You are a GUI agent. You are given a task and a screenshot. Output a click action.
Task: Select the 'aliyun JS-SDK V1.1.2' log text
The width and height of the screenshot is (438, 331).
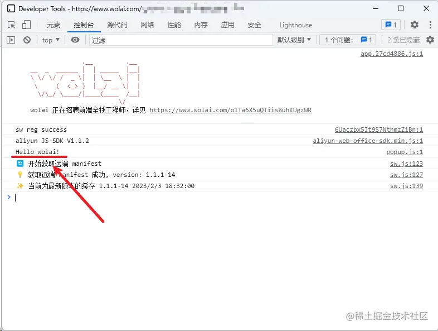(x=52, y=141)
